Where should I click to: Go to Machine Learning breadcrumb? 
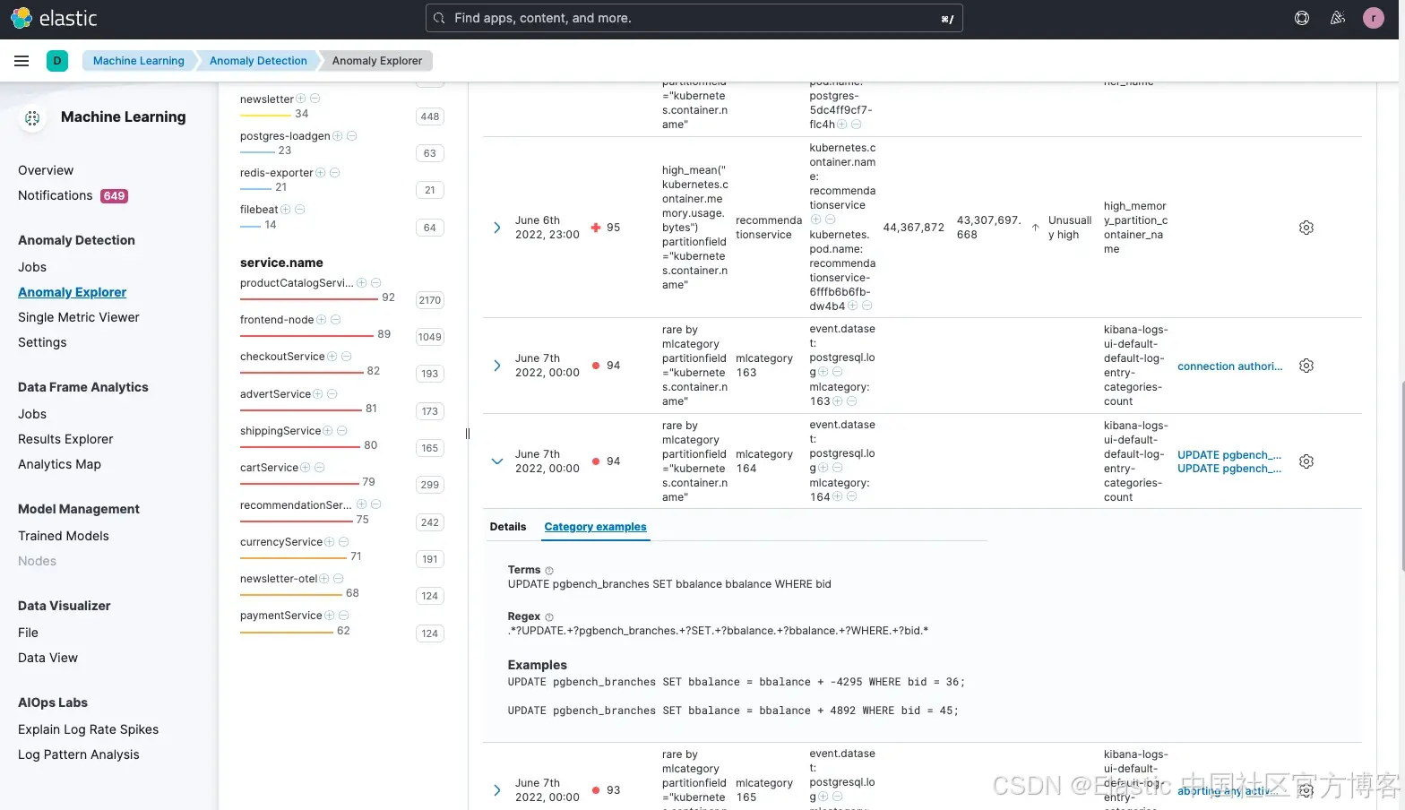[139, 61]
